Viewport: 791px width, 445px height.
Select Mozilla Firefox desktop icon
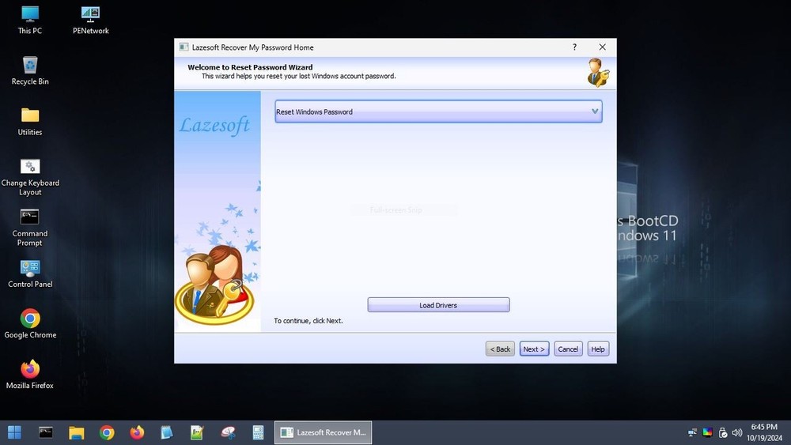coord(30,375)
